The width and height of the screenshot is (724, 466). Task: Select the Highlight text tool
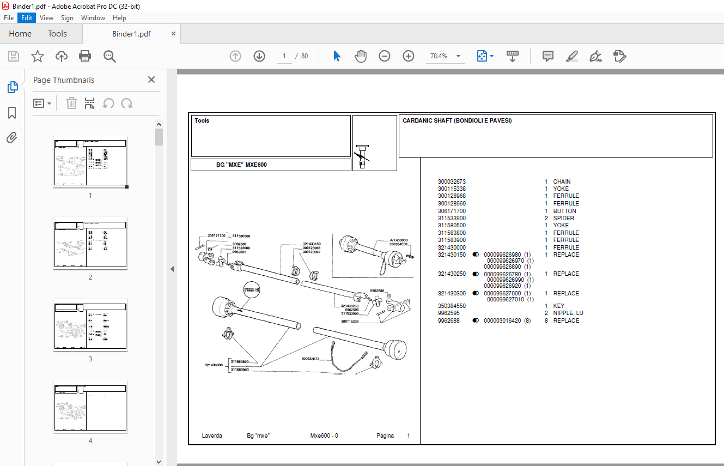[572, 56]
